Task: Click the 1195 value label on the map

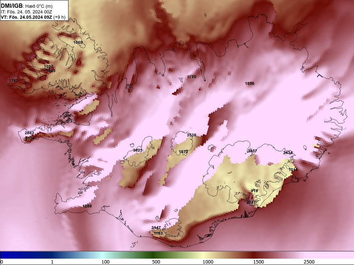Action: click(x=192, y=77)
